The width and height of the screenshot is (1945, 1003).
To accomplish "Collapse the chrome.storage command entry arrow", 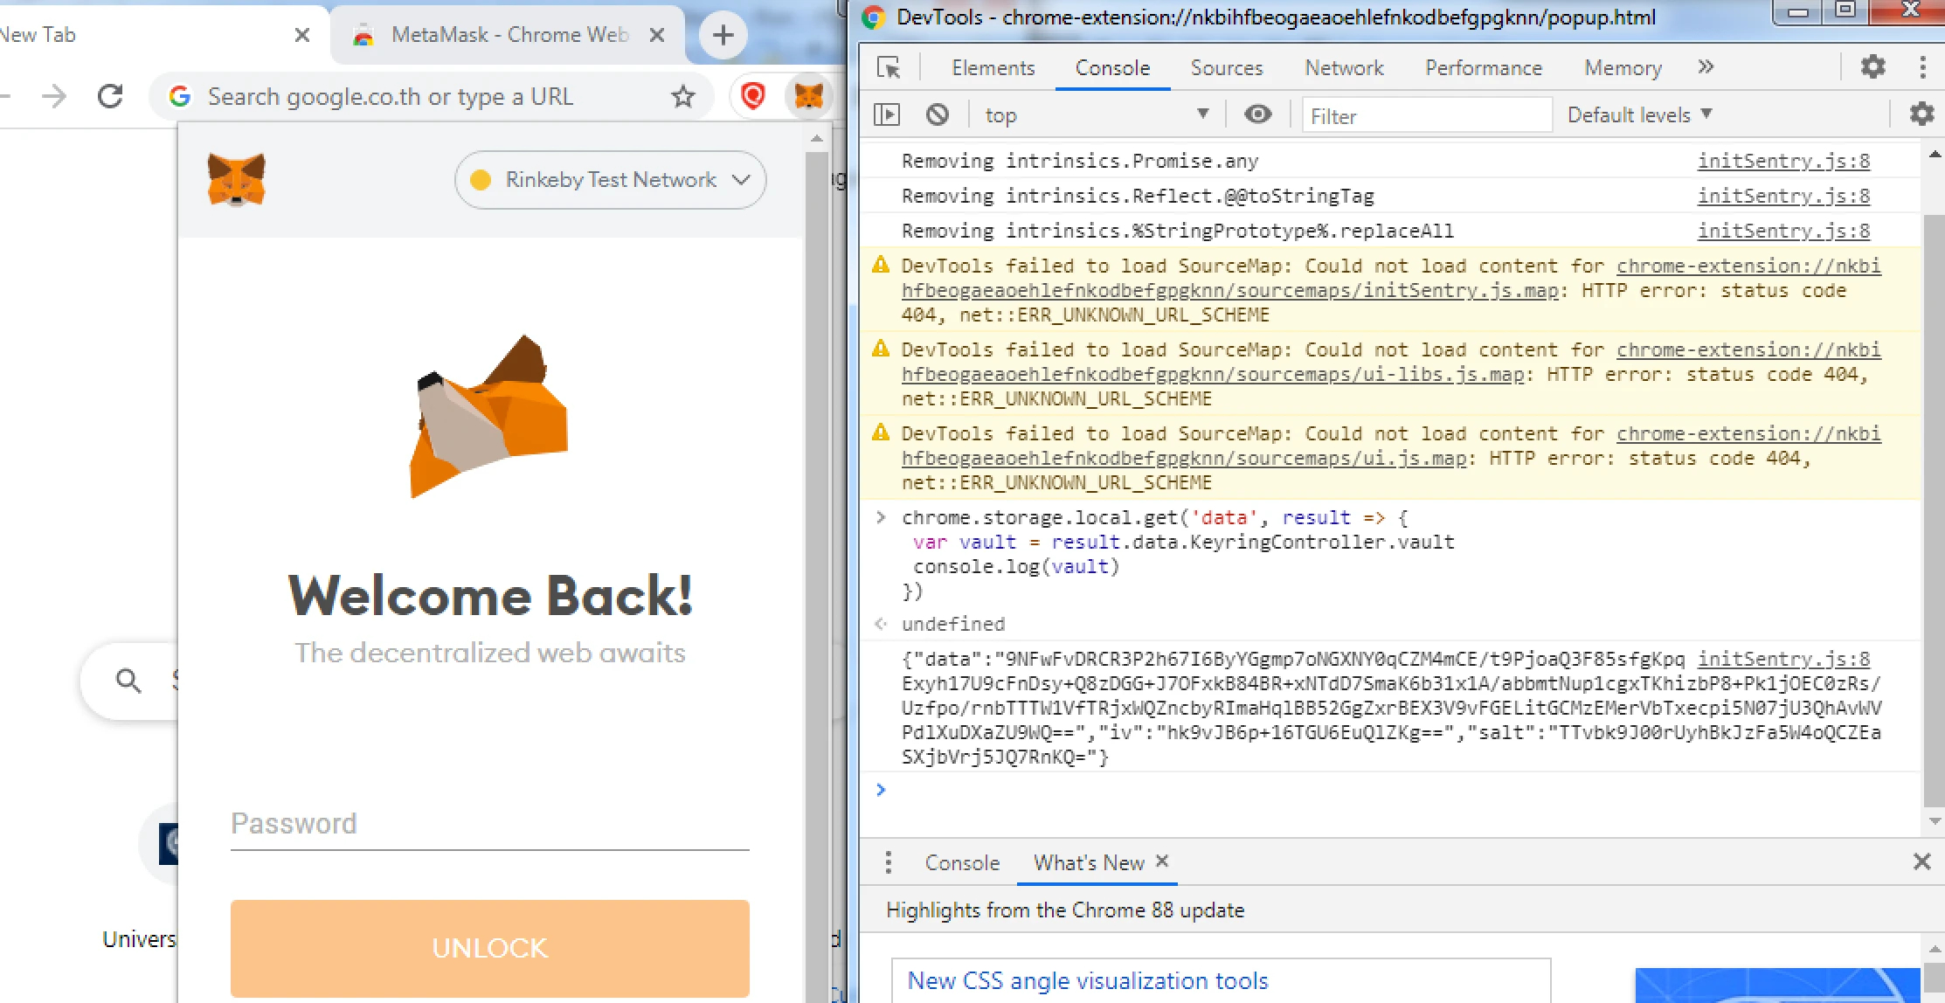I will click(x=881, y=517).
